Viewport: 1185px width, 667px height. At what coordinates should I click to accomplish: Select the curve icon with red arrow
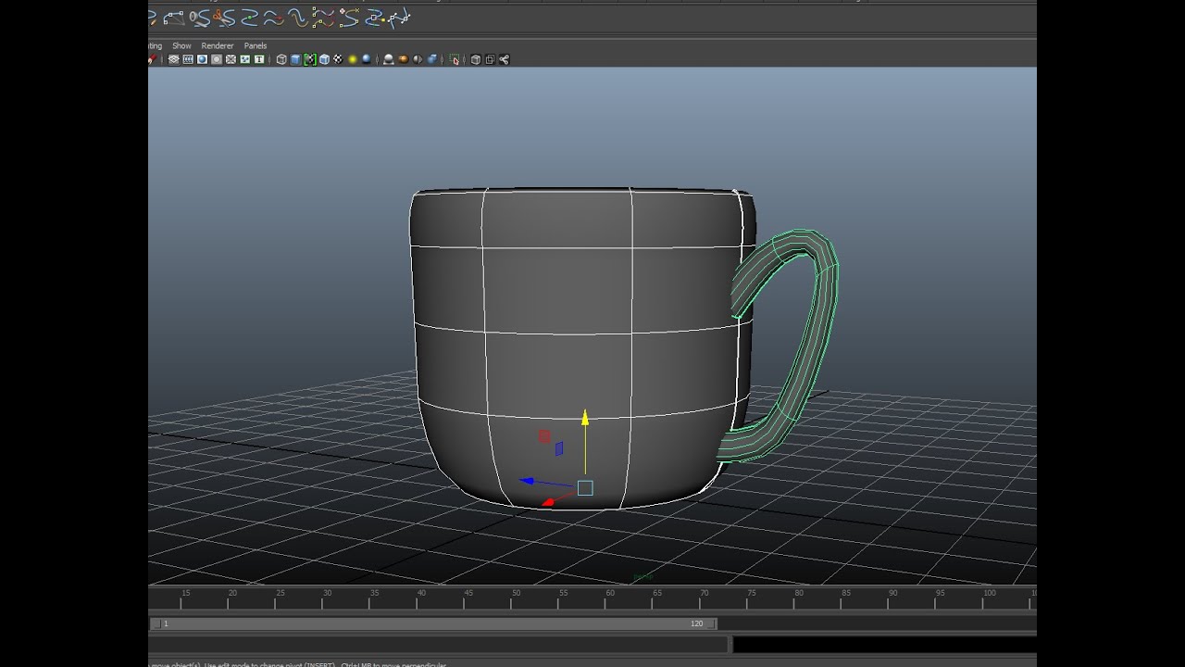click(x=272, y=18)
